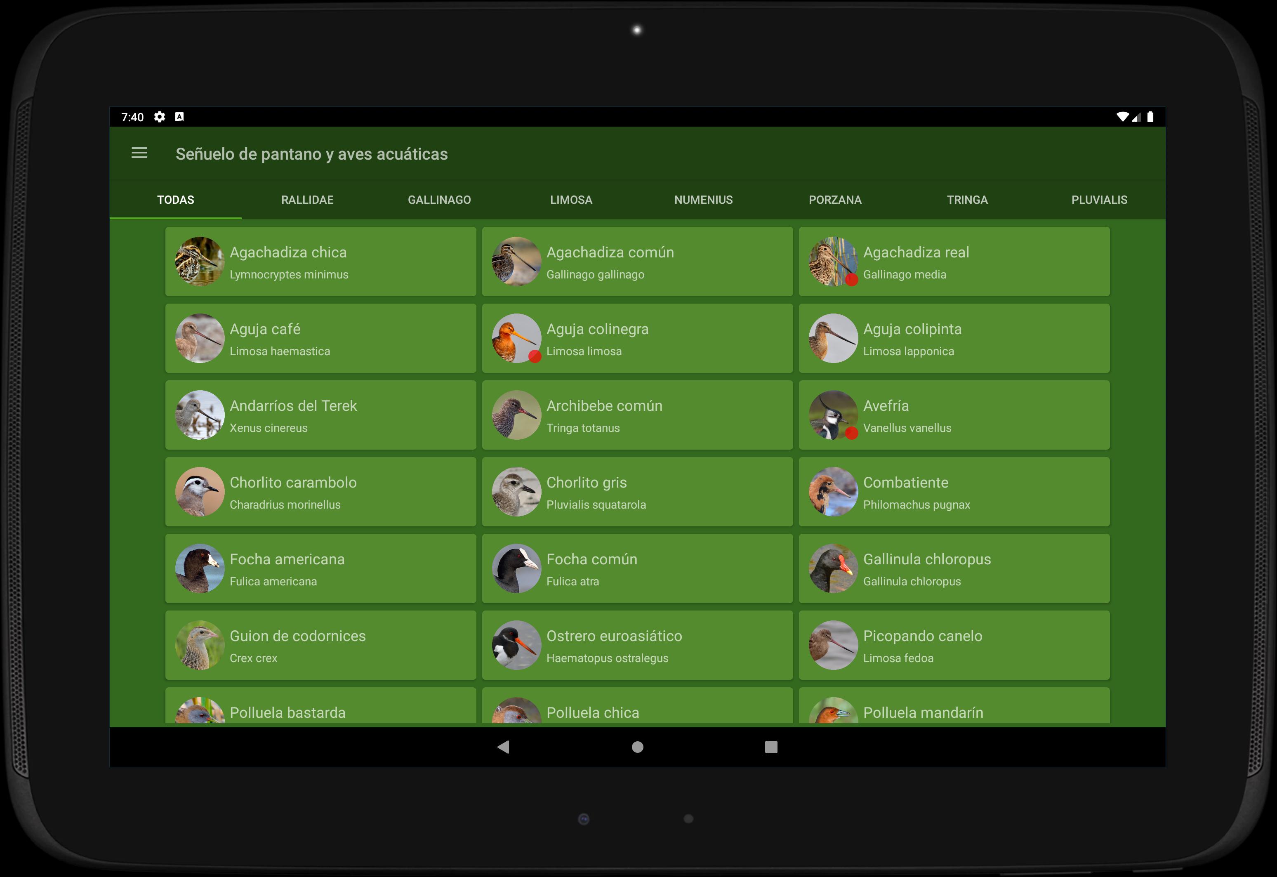Viewport: 1277px width, 877px height.
Task: Tap the Picopando canelo bird photo
Action: pyautogui.click(x=834, y=645)
